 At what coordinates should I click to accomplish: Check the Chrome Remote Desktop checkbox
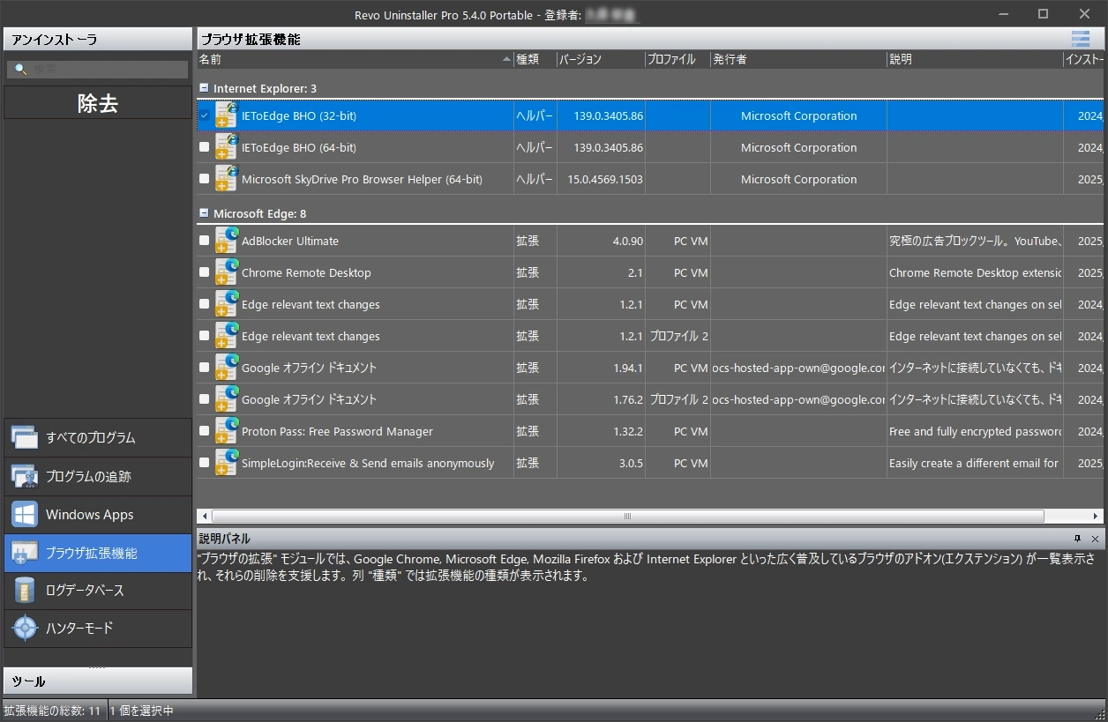pyautogui.click(x=205, y=272)
